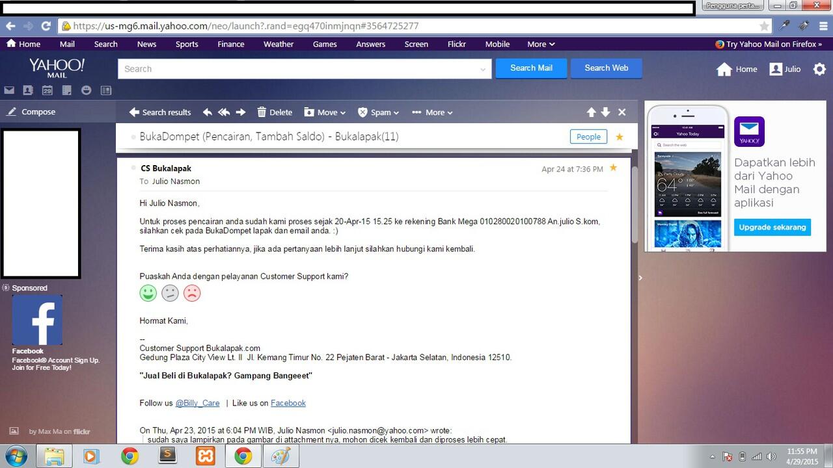833x468 pixels.
Task: Open News in Yahoo navigation bar
Action: (146, 44)
